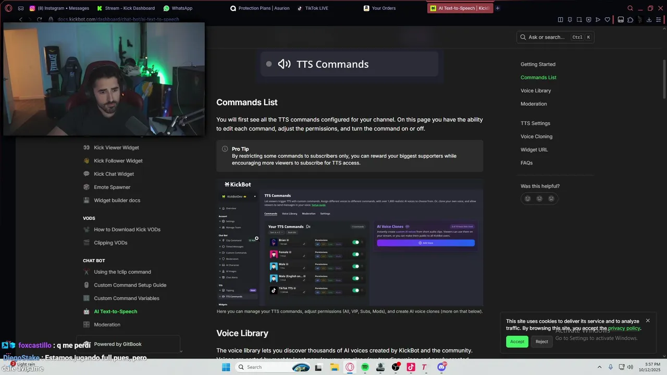Take a snapshot with the toolbar icon

(x=579, y=20)
